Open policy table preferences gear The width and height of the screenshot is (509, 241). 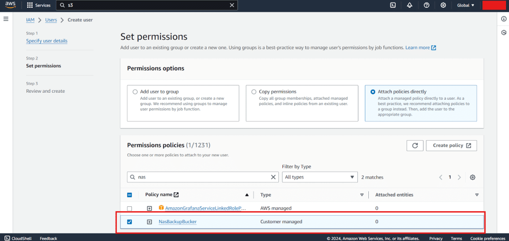(473, 177)
